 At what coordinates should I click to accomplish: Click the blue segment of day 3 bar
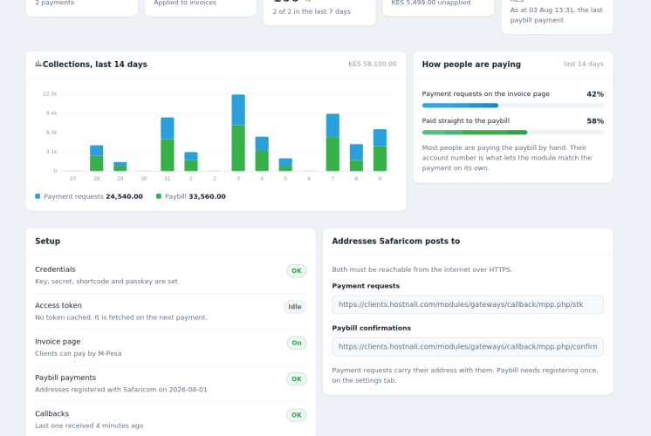(x=238, y=110)
